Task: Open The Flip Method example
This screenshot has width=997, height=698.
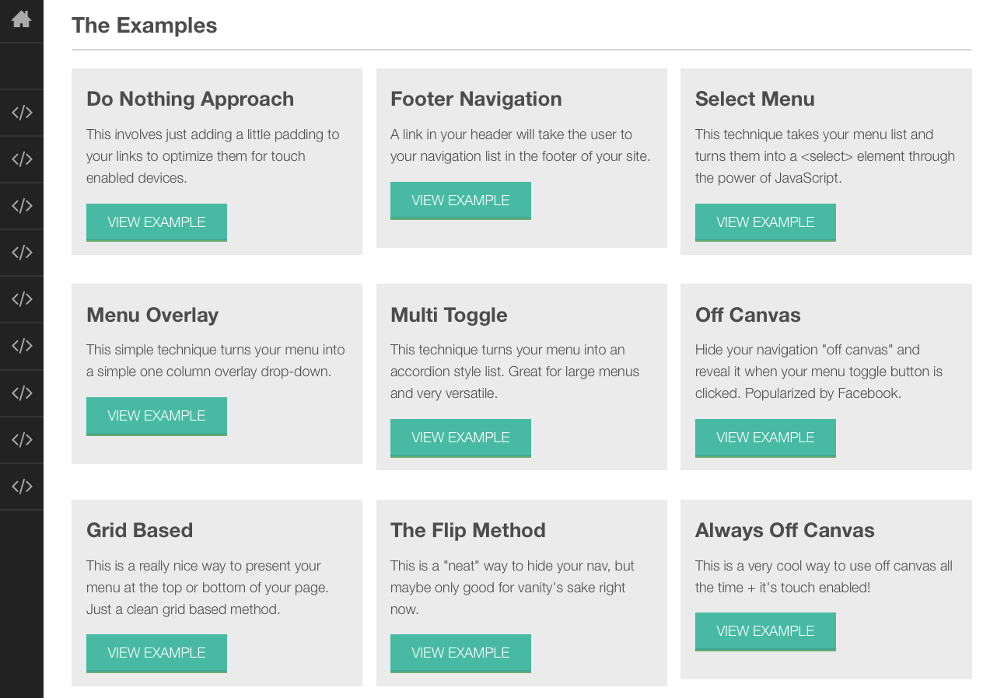Action: point(460,654)
